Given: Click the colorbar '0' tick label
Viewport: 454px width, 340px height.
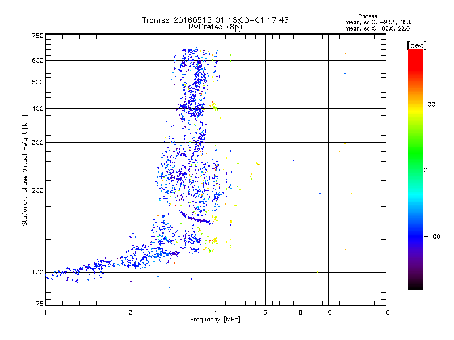Looking at the screenshot, I should coord(426,171).
